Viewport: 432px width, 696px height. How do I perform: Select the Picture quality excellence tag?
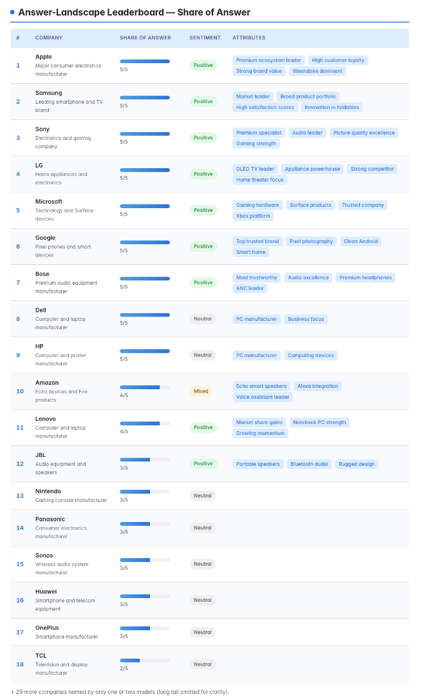point(364,133)
